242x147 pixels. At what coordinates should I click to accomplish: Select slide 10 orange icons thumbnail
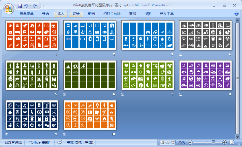pyautogui.click(x=90, y=115)
